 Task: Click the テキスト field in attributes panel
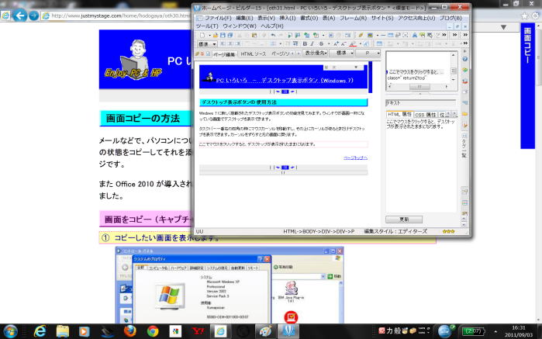tap(420, 102)
